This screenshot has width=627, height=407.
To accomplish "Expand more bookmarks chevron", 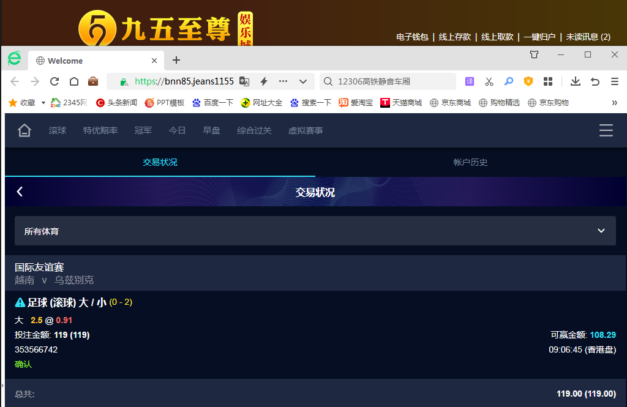I will click(x=615, y=103).
